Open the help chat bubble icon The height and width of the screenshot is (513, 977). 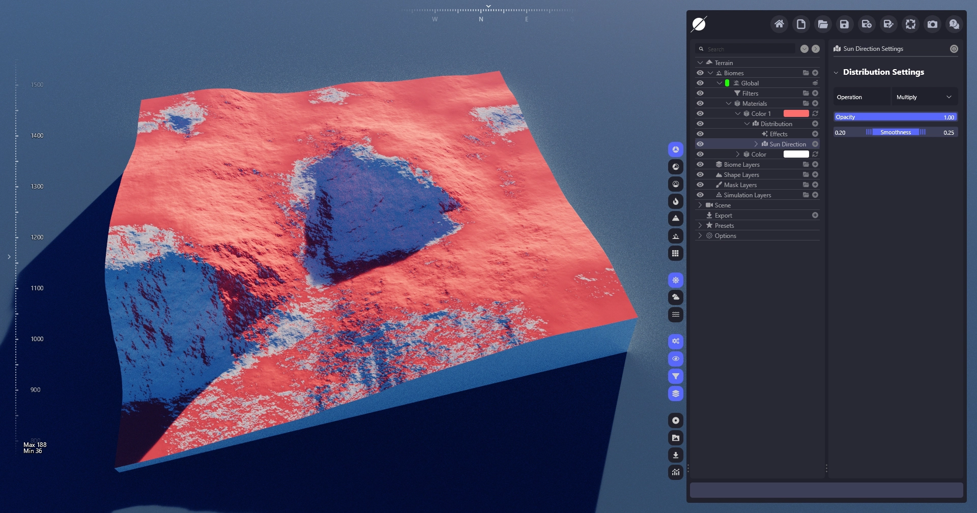point(954,24)
